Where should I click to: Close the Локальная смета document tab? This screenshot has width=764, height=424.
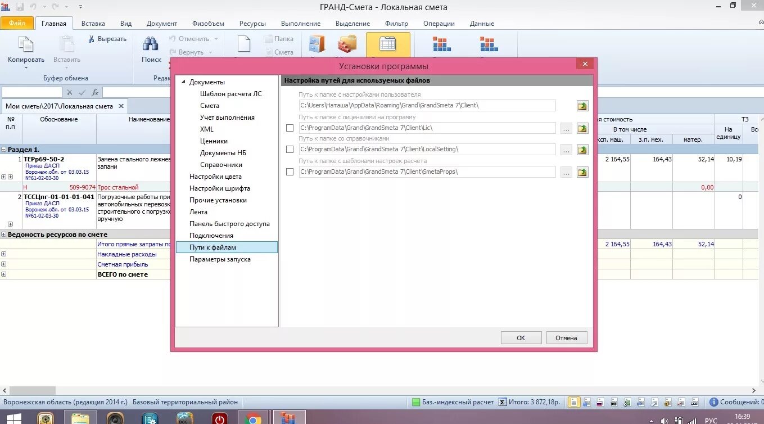pos(121,106)
